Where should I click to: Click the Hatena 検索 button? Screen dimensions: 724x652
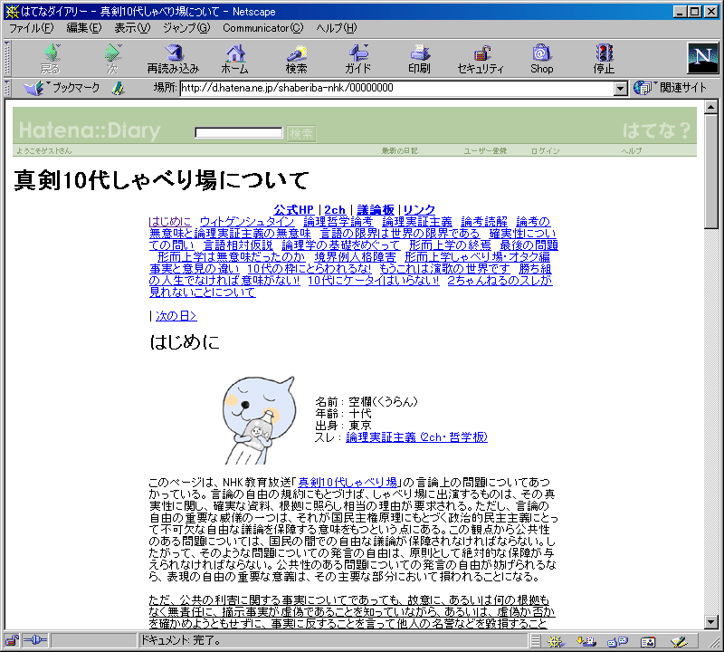tap(301, 133)
